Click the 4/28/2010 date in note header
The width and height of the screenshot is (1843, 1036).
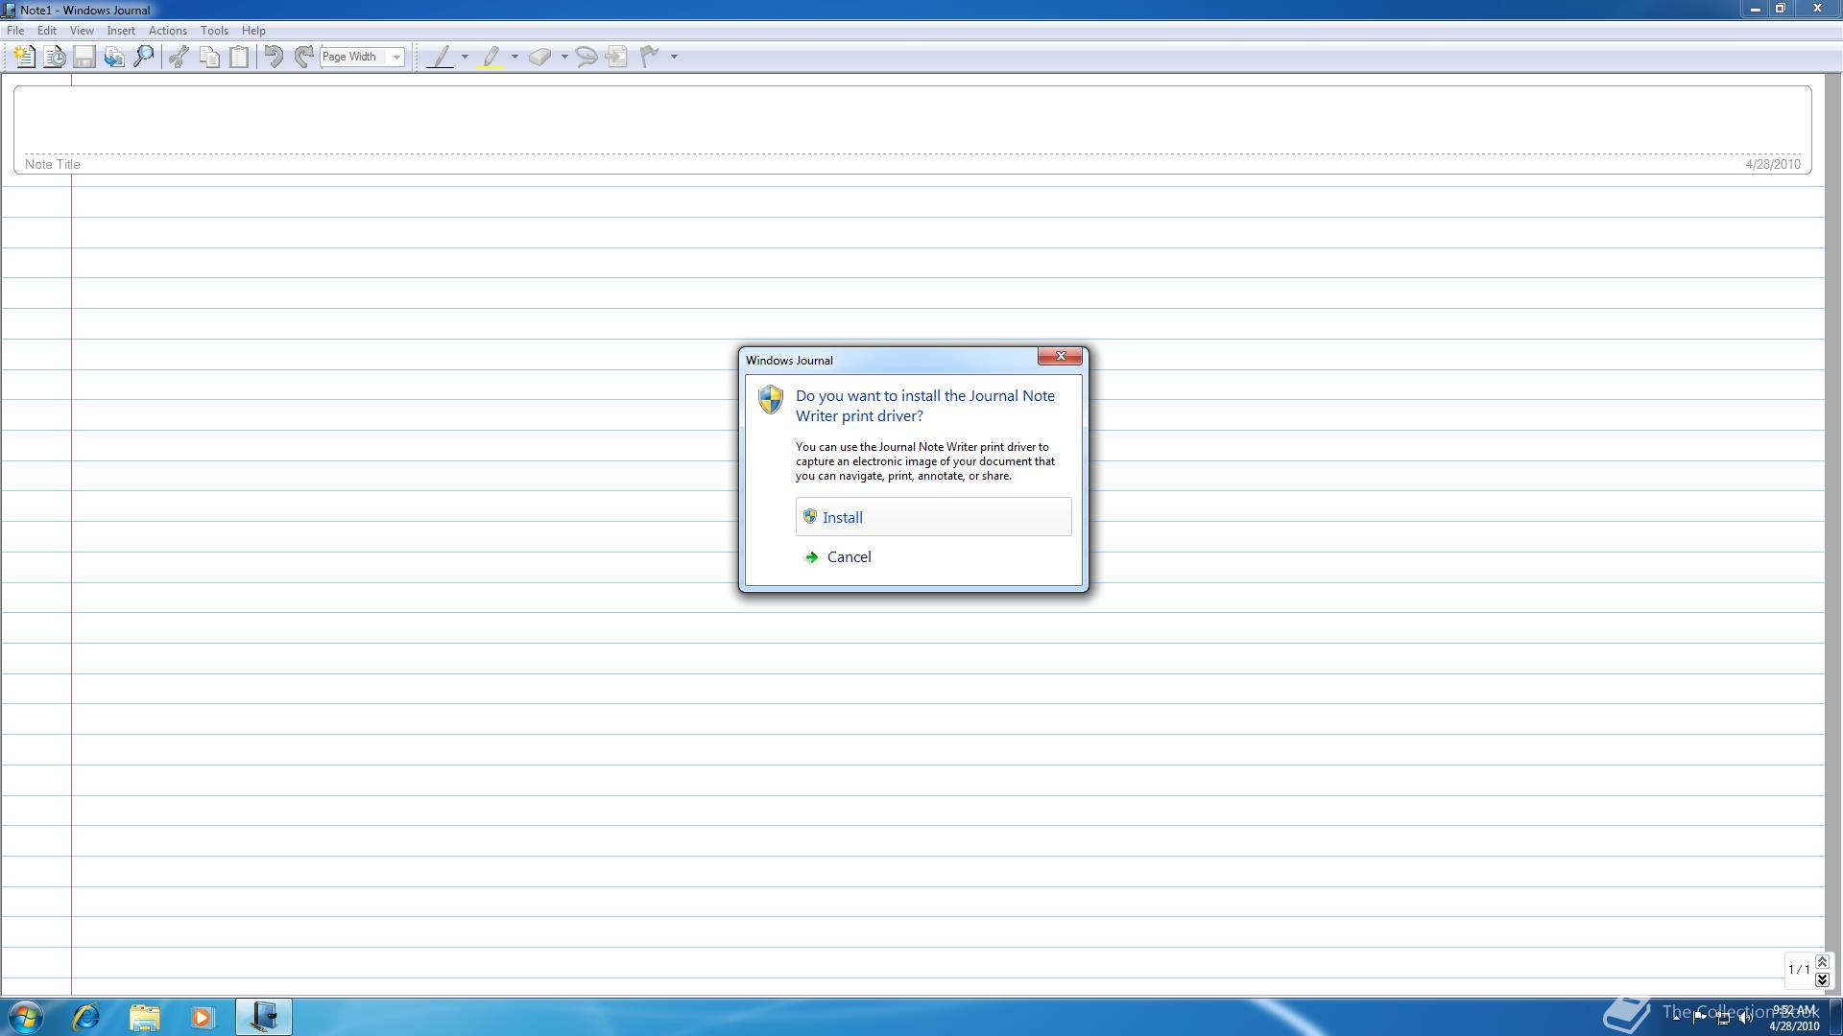(x=1772, y=164)
